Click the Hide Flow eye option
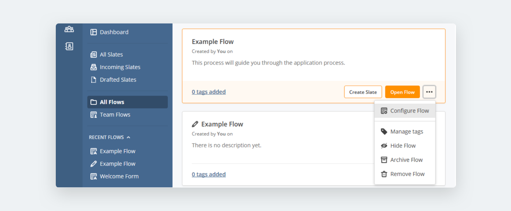The height and width of the screenshot is (211, 511). tap(403, 146)
